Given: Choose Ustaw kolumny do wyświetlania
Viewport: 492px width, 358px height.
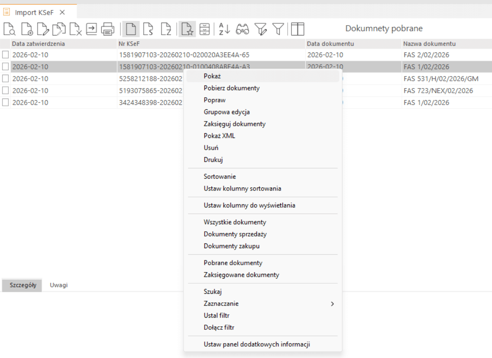Looking at the screenshot, I should (249, 205).
